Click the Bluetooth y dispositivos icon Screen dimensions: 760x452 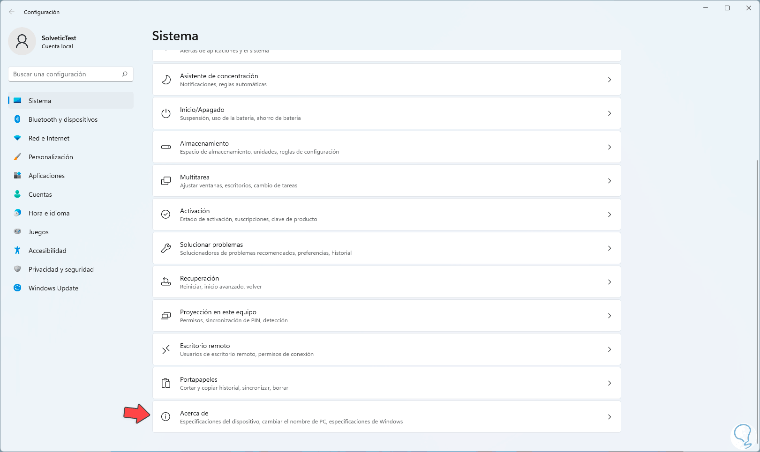coord(17,119)
